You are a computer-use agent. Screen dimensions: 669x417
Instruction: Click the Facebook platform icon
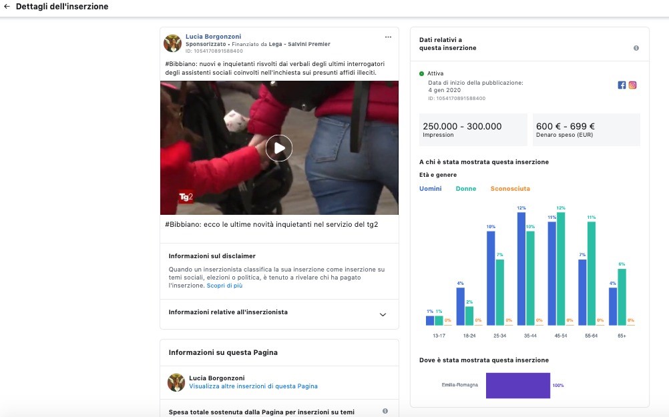pyautogui.click(x=622, y=85)
